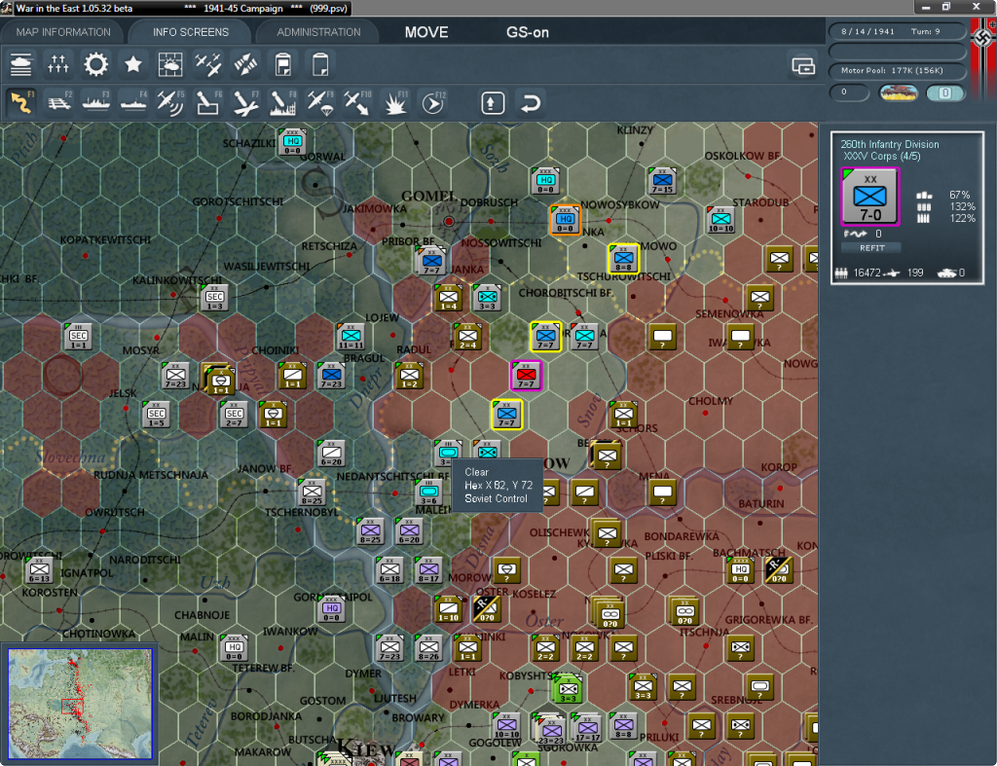The width and height of the screenshot is (997, 766).
Task: Open the order of battle tank-list icon
Action: [x=21, y=64]
